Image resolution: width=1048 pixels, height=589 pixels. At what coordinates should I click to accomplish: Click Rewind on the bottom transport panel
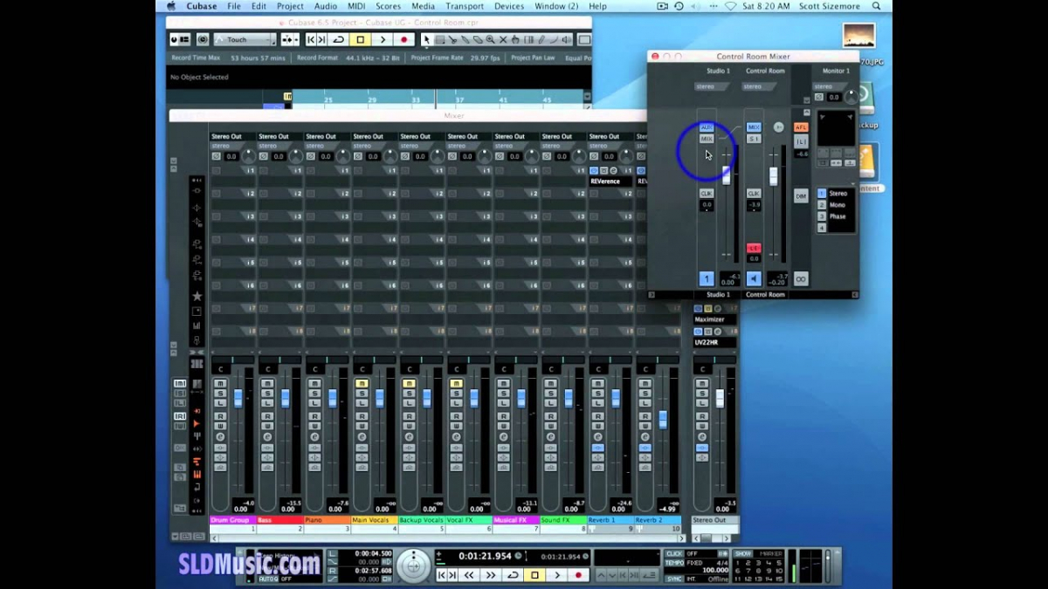[469, 575]
